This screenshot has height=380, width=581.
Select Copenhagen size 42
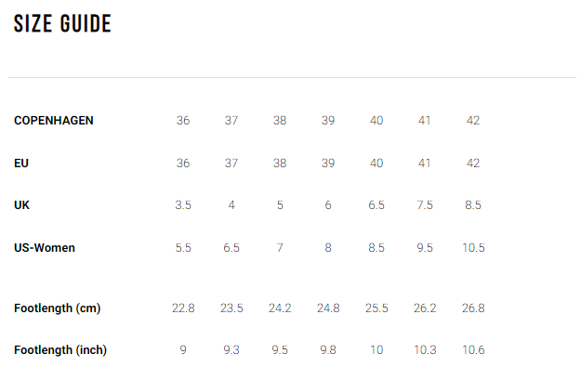(x=473, y=121)
